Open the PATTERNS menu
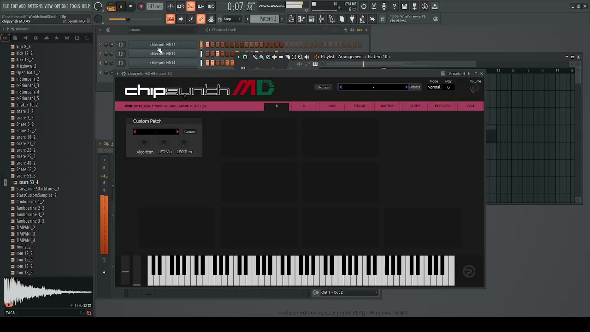 35,6
